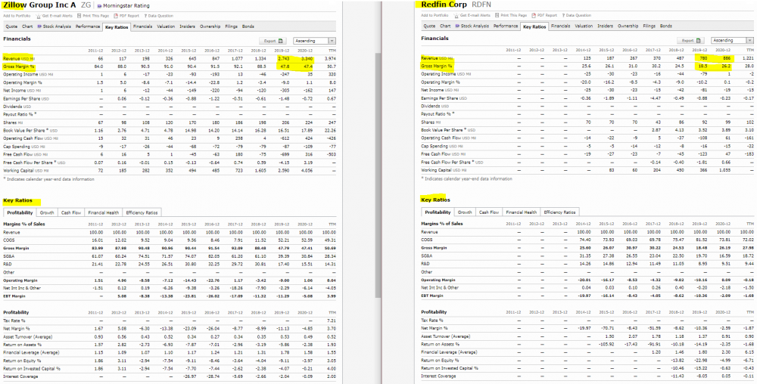The image size is (757, 384).
Task: Open Insiders tab on Redfin page
Action: point(606,26)
